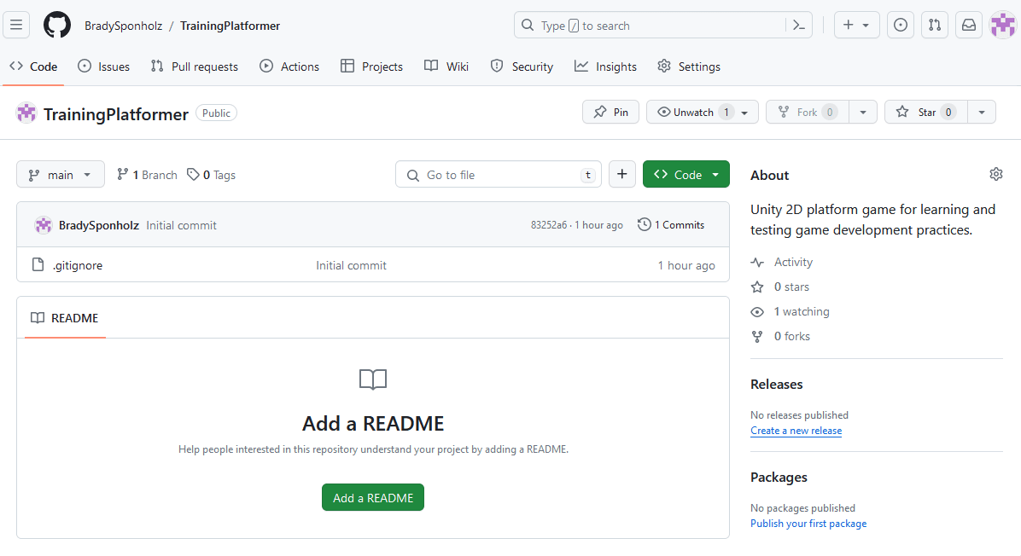1021x556 pixels.
Task: Open the GitHub home via the logo
Action: (56, 25)
